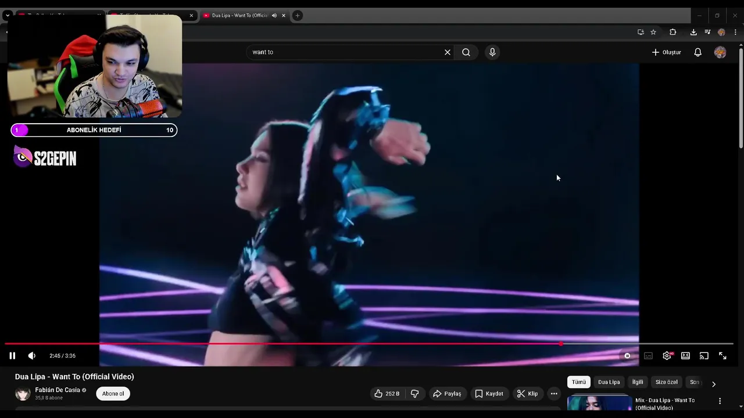Open the Fabián De Casia channel link
744x418 pixels.
click(58, 390)
